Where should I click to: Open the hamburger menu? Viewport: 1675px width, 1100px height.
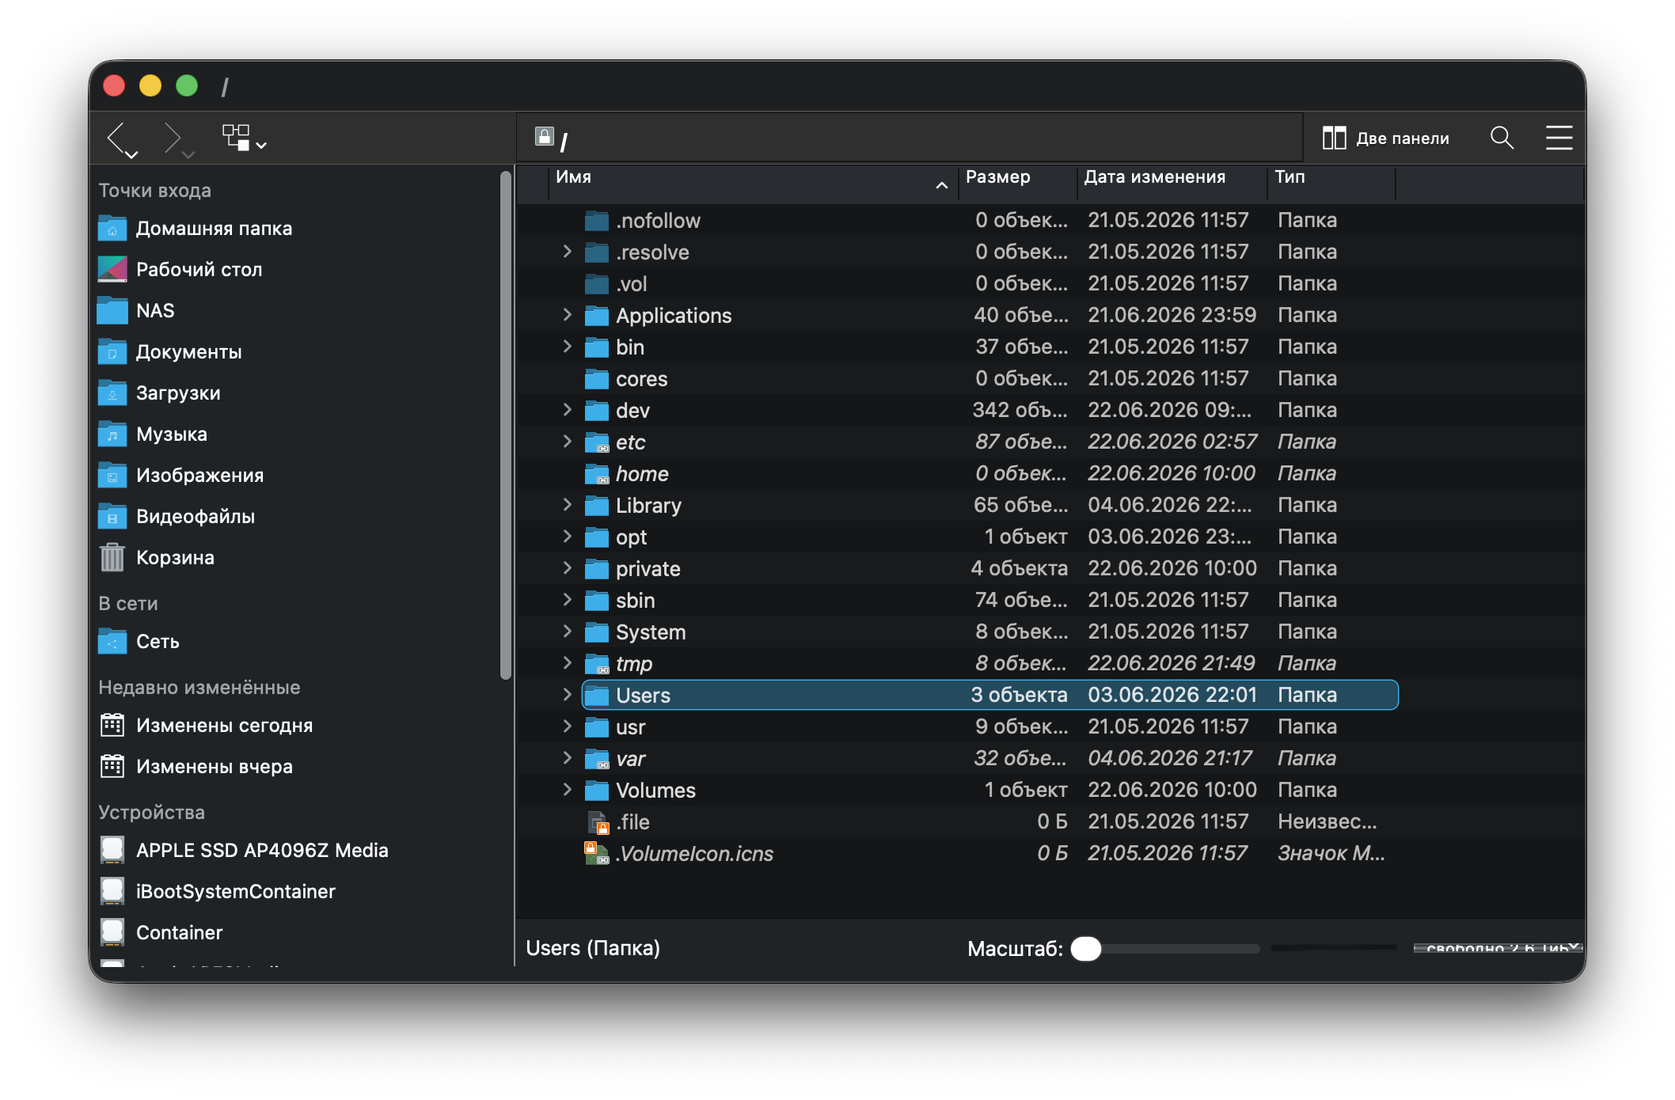coord(1559,138)
